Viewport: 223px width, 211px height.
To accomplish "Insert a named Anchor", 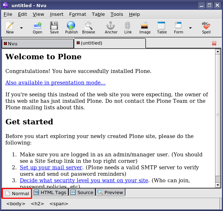I will coord(111,28).
